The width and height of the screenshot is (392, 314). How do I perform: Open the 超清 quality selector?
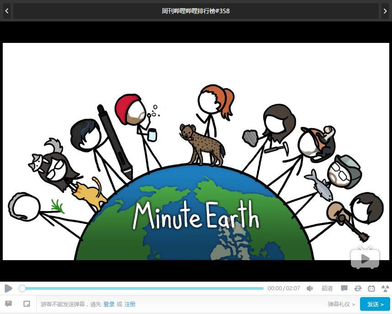coord(327,288)
